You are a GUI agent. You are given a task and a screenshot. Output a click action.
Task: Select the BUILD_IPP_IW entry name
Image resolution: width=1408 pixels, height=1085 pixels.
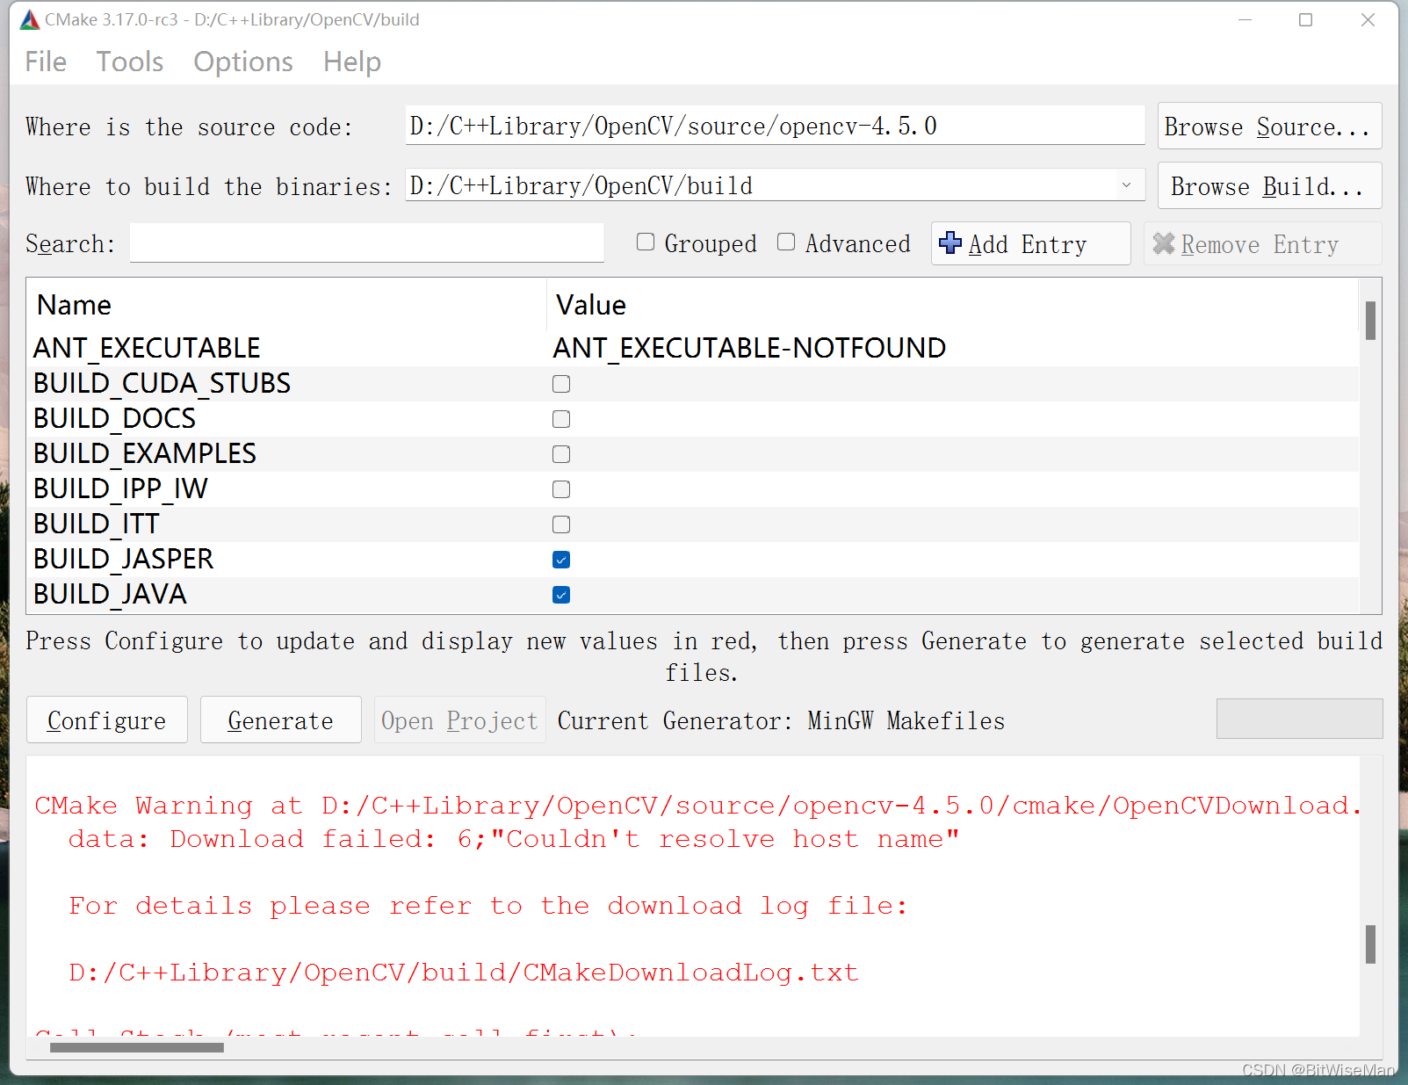pyautogui.click(x=120, y=488)
